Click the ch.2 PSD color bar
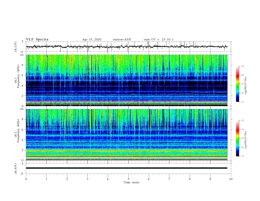Image resolution: width=260 pixels, height=201 pixels. (238, 138)
